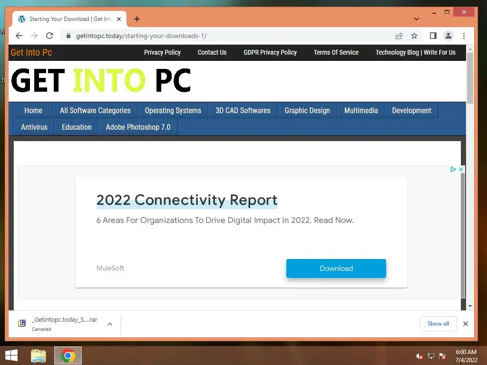Close the Starting Your Download tab
This screenshot has height=365, width=487.
pos(118,19)
